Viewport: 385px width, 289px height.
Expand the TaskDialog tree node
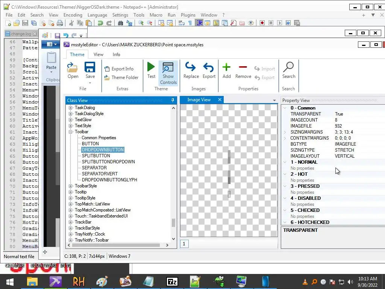coord(70,108)
